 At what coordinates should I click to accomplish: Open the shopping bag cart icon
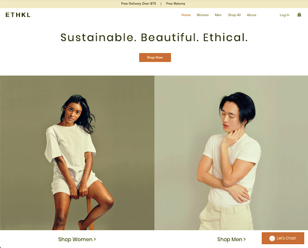tap(299, 15)
